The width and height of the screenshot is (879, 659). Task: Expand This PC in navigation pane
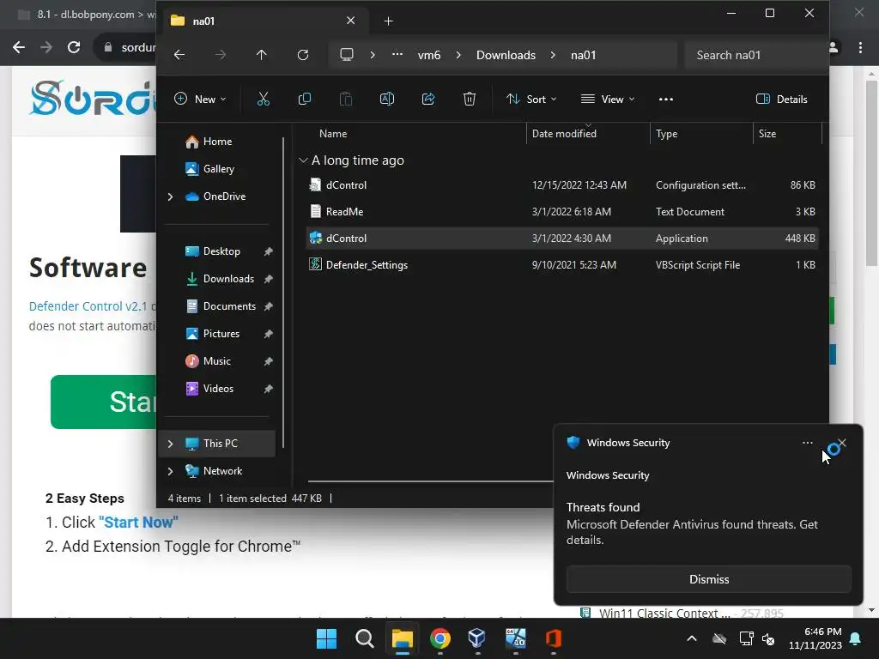point(171,444)
